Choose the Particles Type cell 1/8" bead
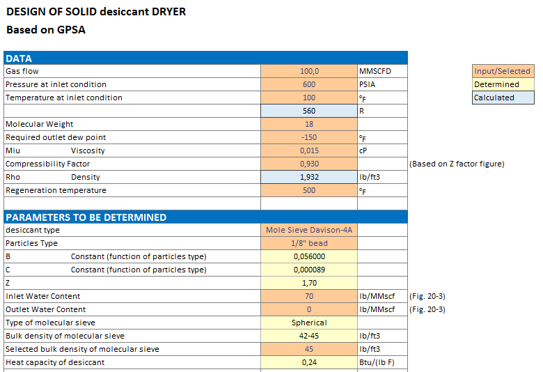Image resolution: width=543 pixels, height=372 pixels. point(309,243)
